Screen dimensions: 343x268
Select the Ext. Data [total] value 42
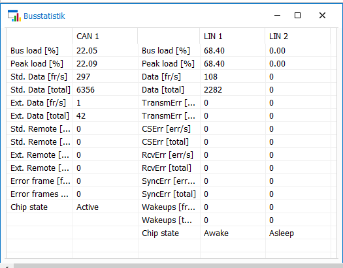click(81, 115)
